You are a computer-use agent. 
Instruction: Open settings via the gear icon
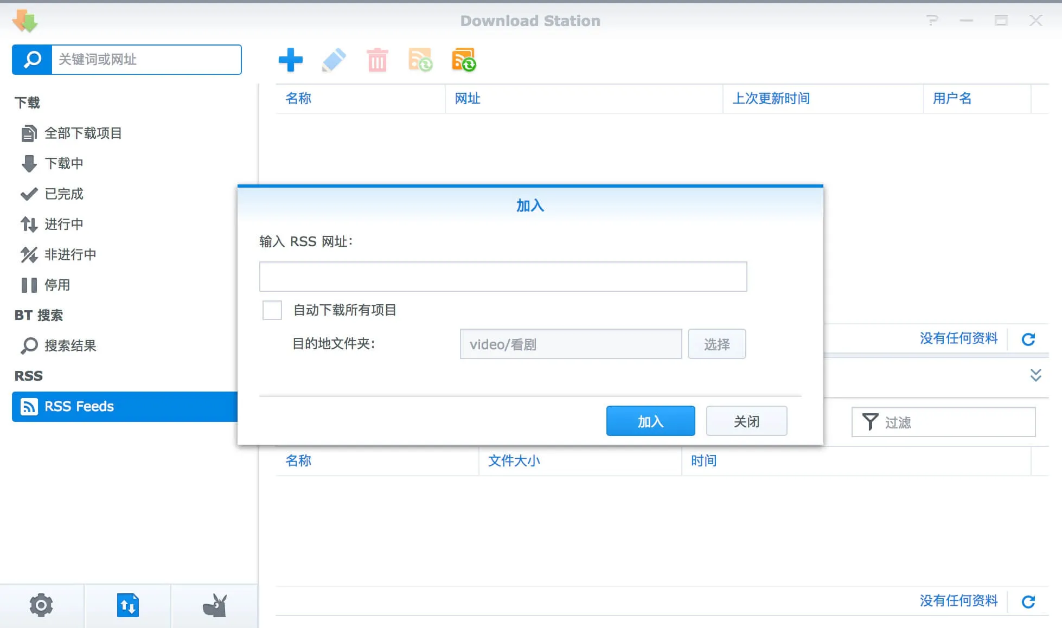[x=41, y=605]
